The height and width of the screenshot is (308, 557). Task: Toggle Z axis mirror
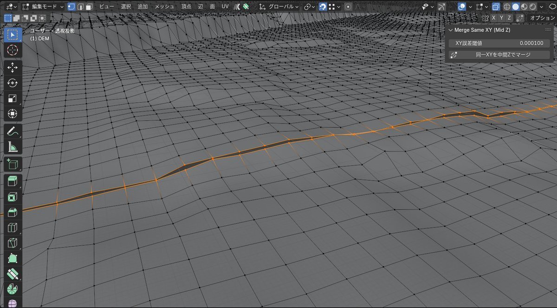click(509, 18)
